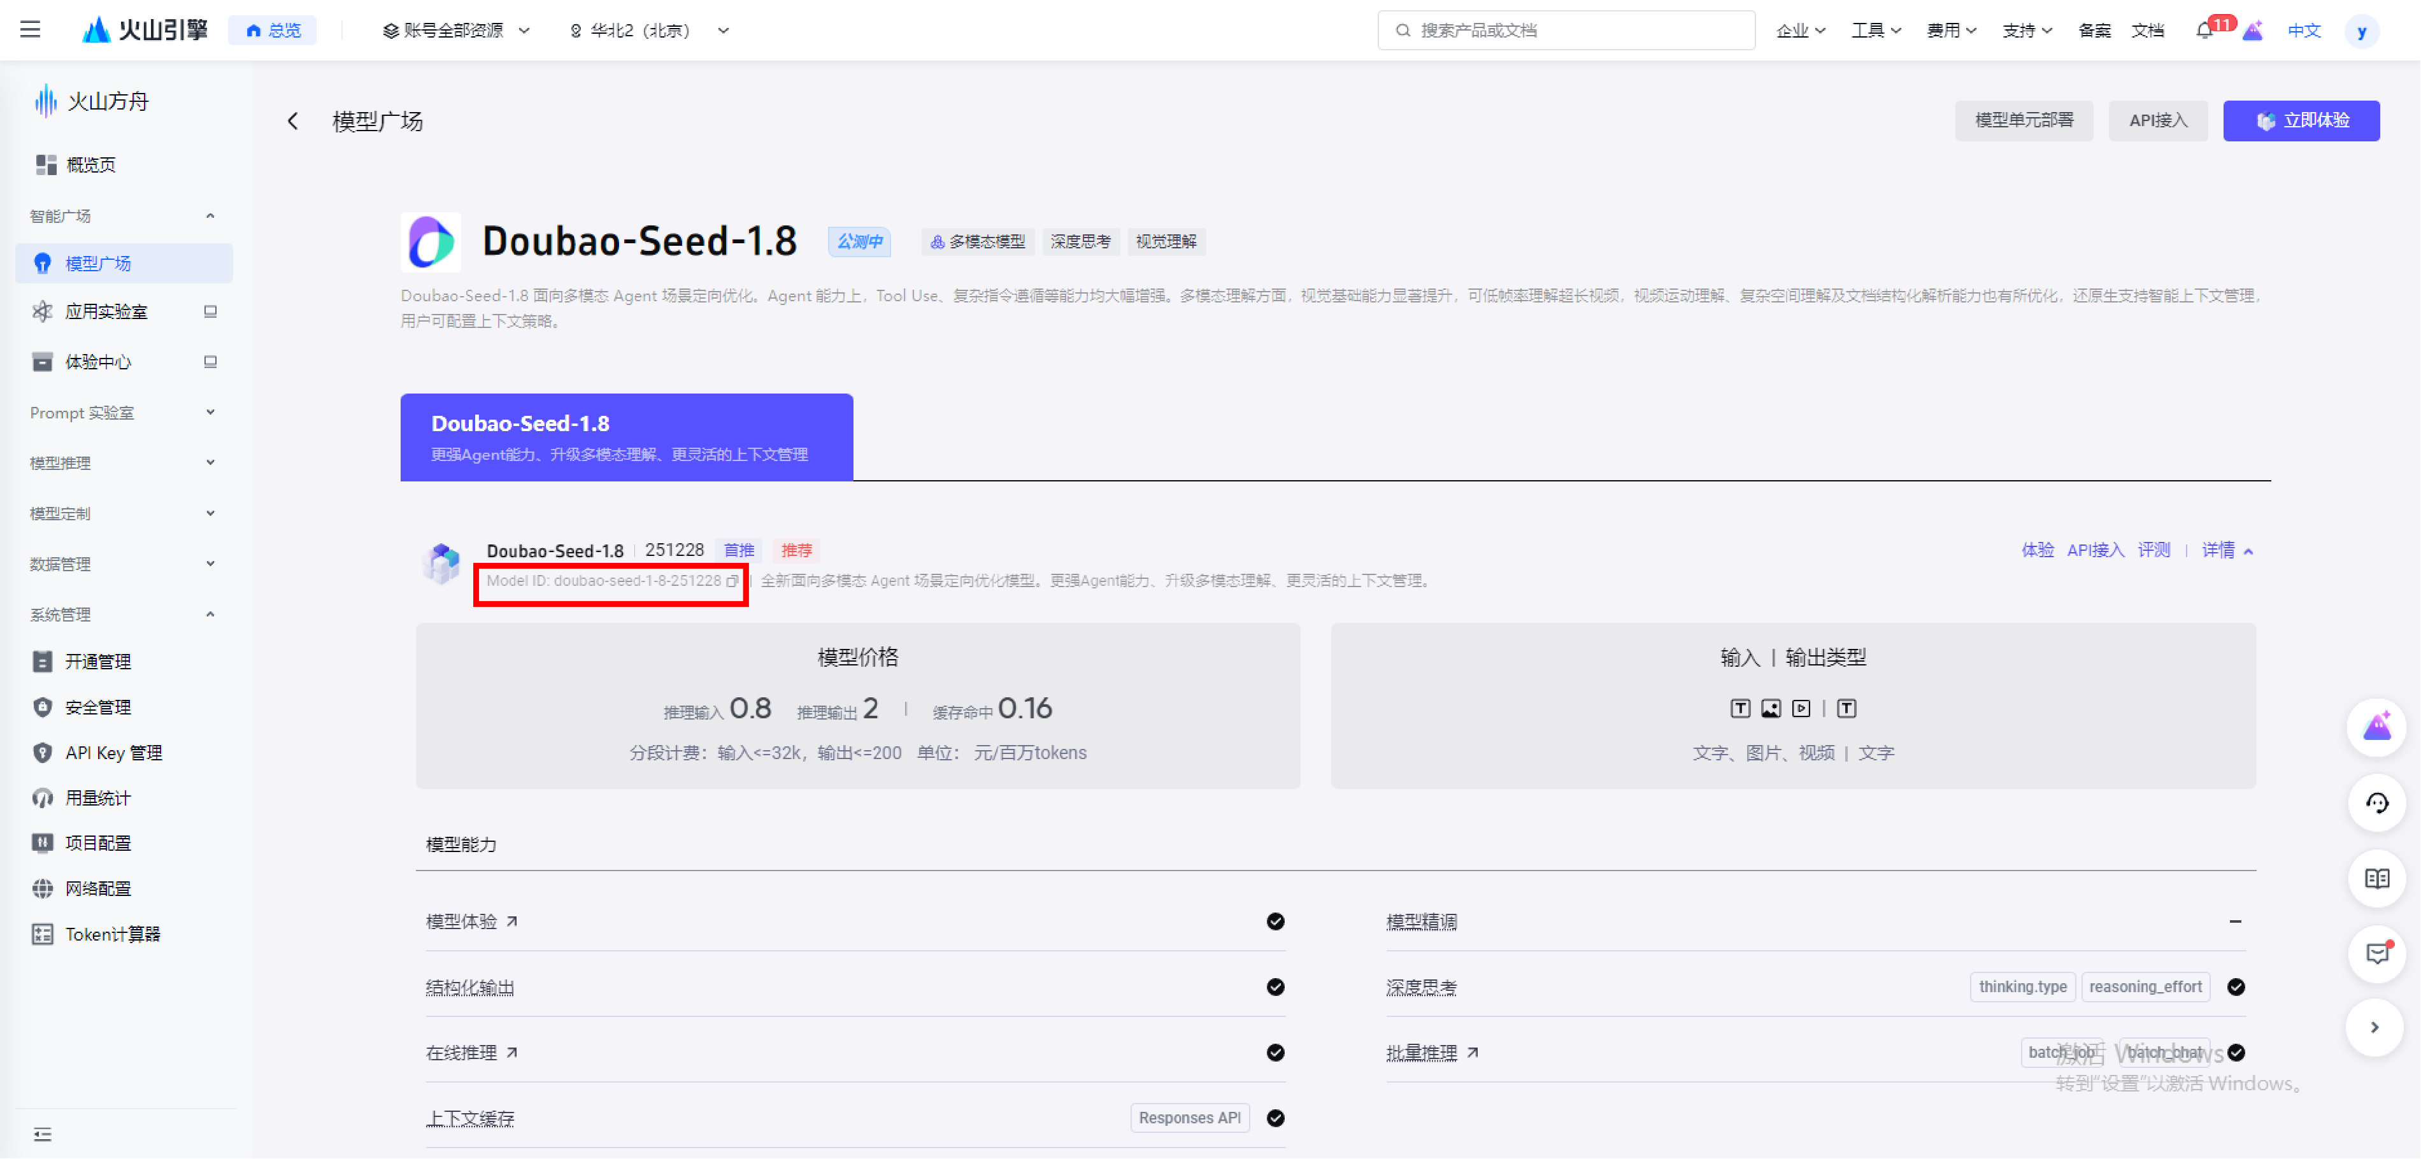Click the video input type icon
Image resolution: width=2421 pixels, height=1159 pixels.
coord(1801,709)
